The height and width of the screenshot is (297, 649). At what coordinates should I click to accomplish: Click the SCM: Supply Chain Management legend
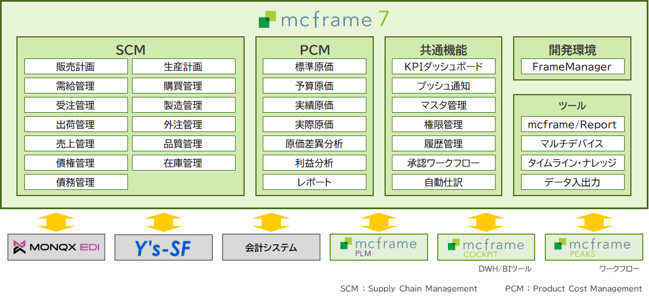click(x=408, y=288)
